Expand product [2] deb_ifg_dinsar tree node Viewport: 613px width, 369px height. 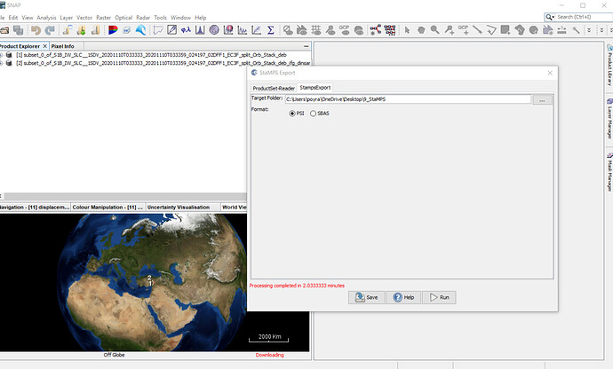1,63
